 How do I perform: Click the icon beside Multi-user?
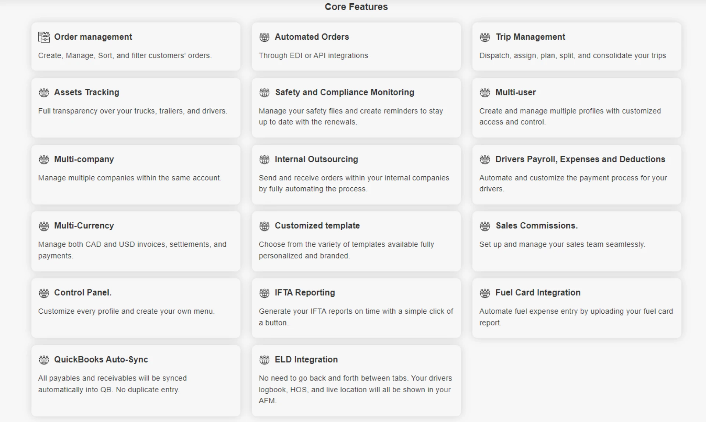coord(485,93)
